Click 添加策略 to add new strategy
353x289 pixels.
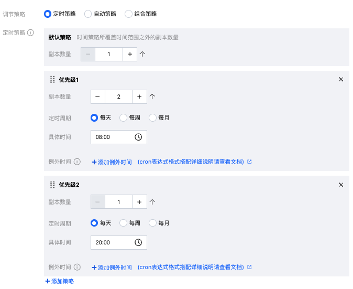click(x=60, y=281)
